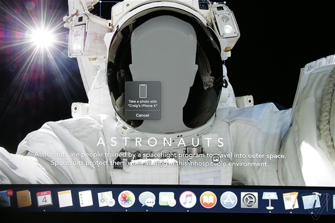This screenshot has height=223, width=335.
Task: Launch FaceTime from the Dock
Action: pyautogui.click(x=167, y=199)
